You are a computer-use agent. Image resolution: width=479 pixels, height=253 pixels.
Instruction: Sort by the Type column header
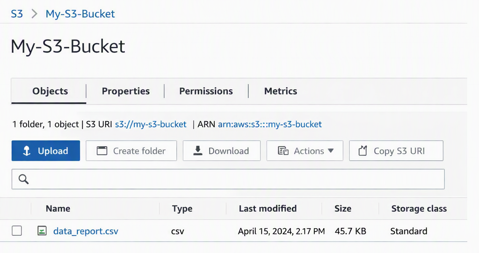tap(182, 209)
